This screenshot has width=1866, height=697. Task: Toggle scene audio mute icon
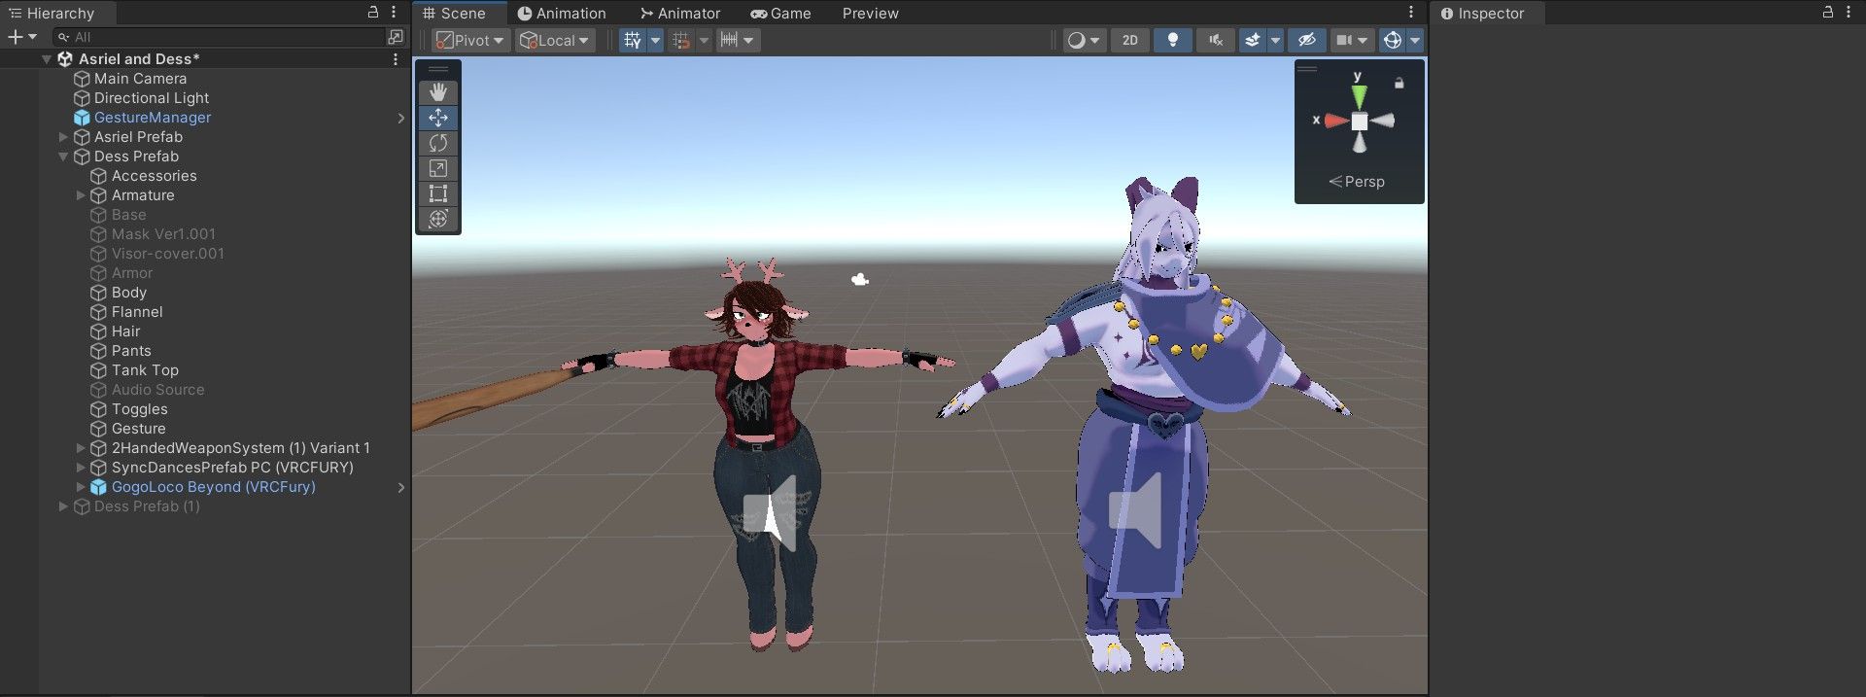(1216, 40)
